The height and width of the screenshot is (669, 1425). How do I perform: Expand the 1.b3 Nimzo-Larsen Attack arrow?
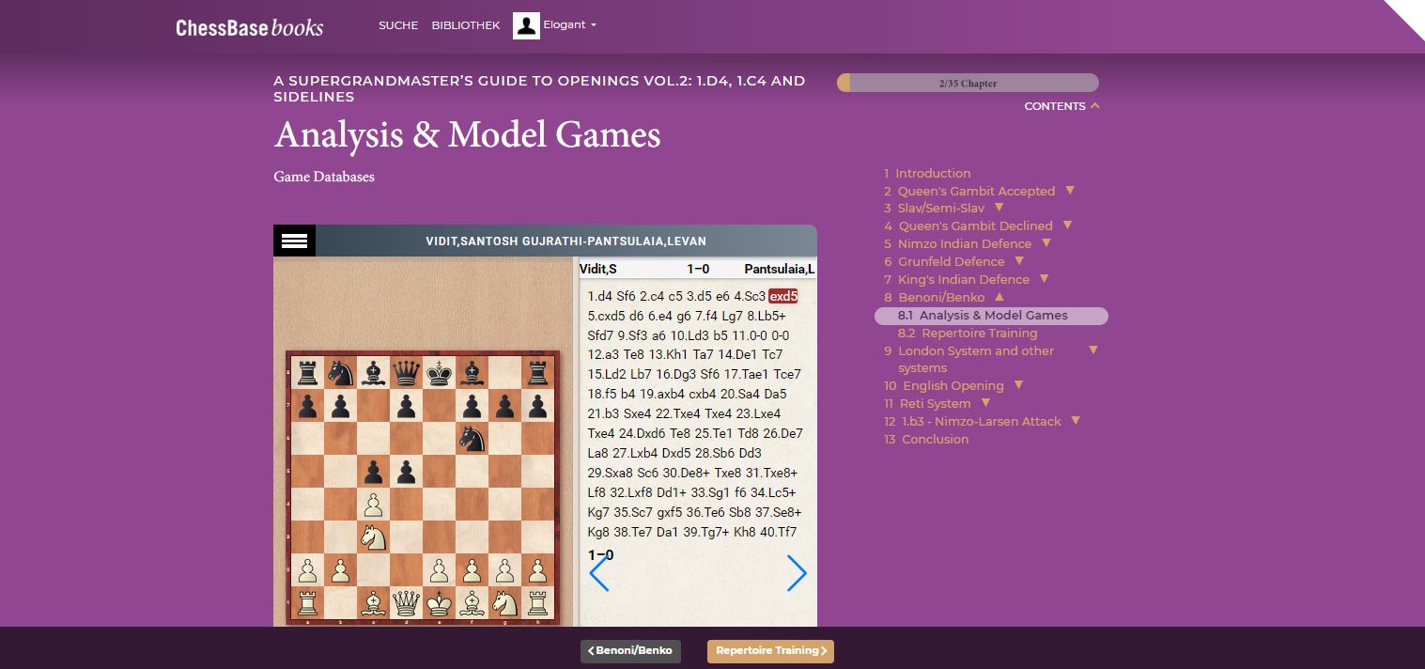[1076, 421]
